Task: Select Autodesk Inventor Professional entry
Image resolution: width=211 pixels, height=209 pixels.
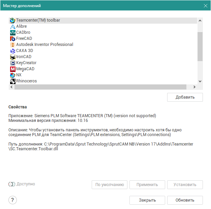Action: [103, 45]
